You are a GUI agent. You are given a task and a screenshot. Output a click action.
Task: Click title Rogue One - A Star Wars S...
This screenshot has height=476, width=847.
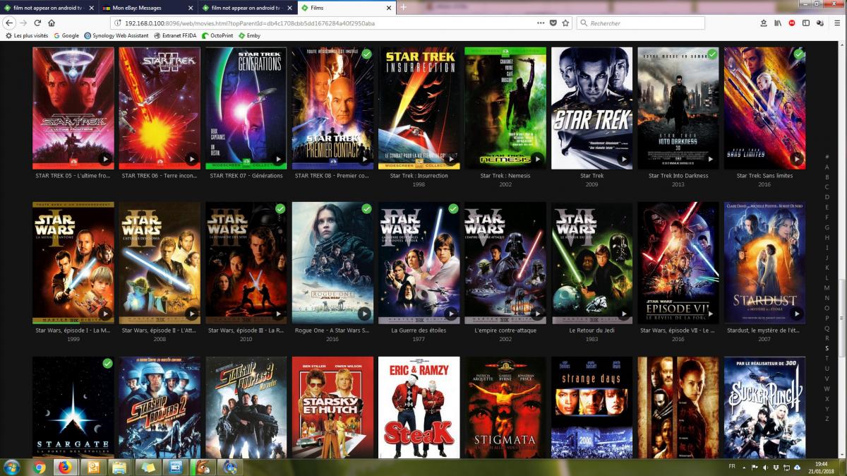coord(332,331)
